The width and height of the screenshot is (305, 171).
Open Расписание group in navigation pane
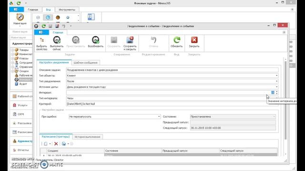point(21,132)
